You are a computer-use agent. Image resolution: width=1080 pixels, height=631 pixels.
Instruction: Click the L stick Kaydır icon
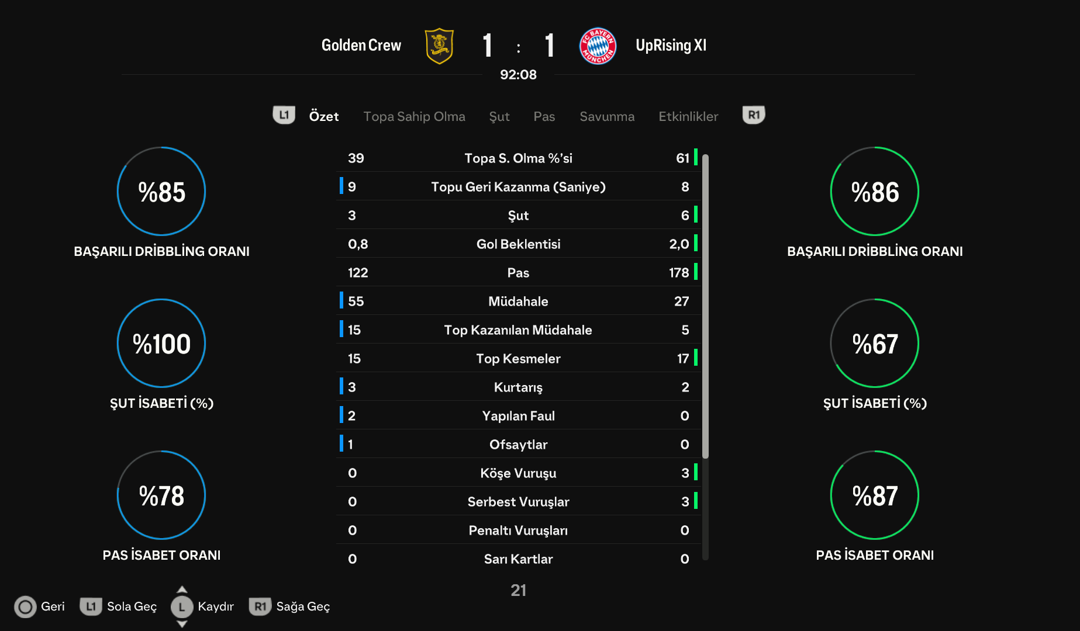coord(182,607)
